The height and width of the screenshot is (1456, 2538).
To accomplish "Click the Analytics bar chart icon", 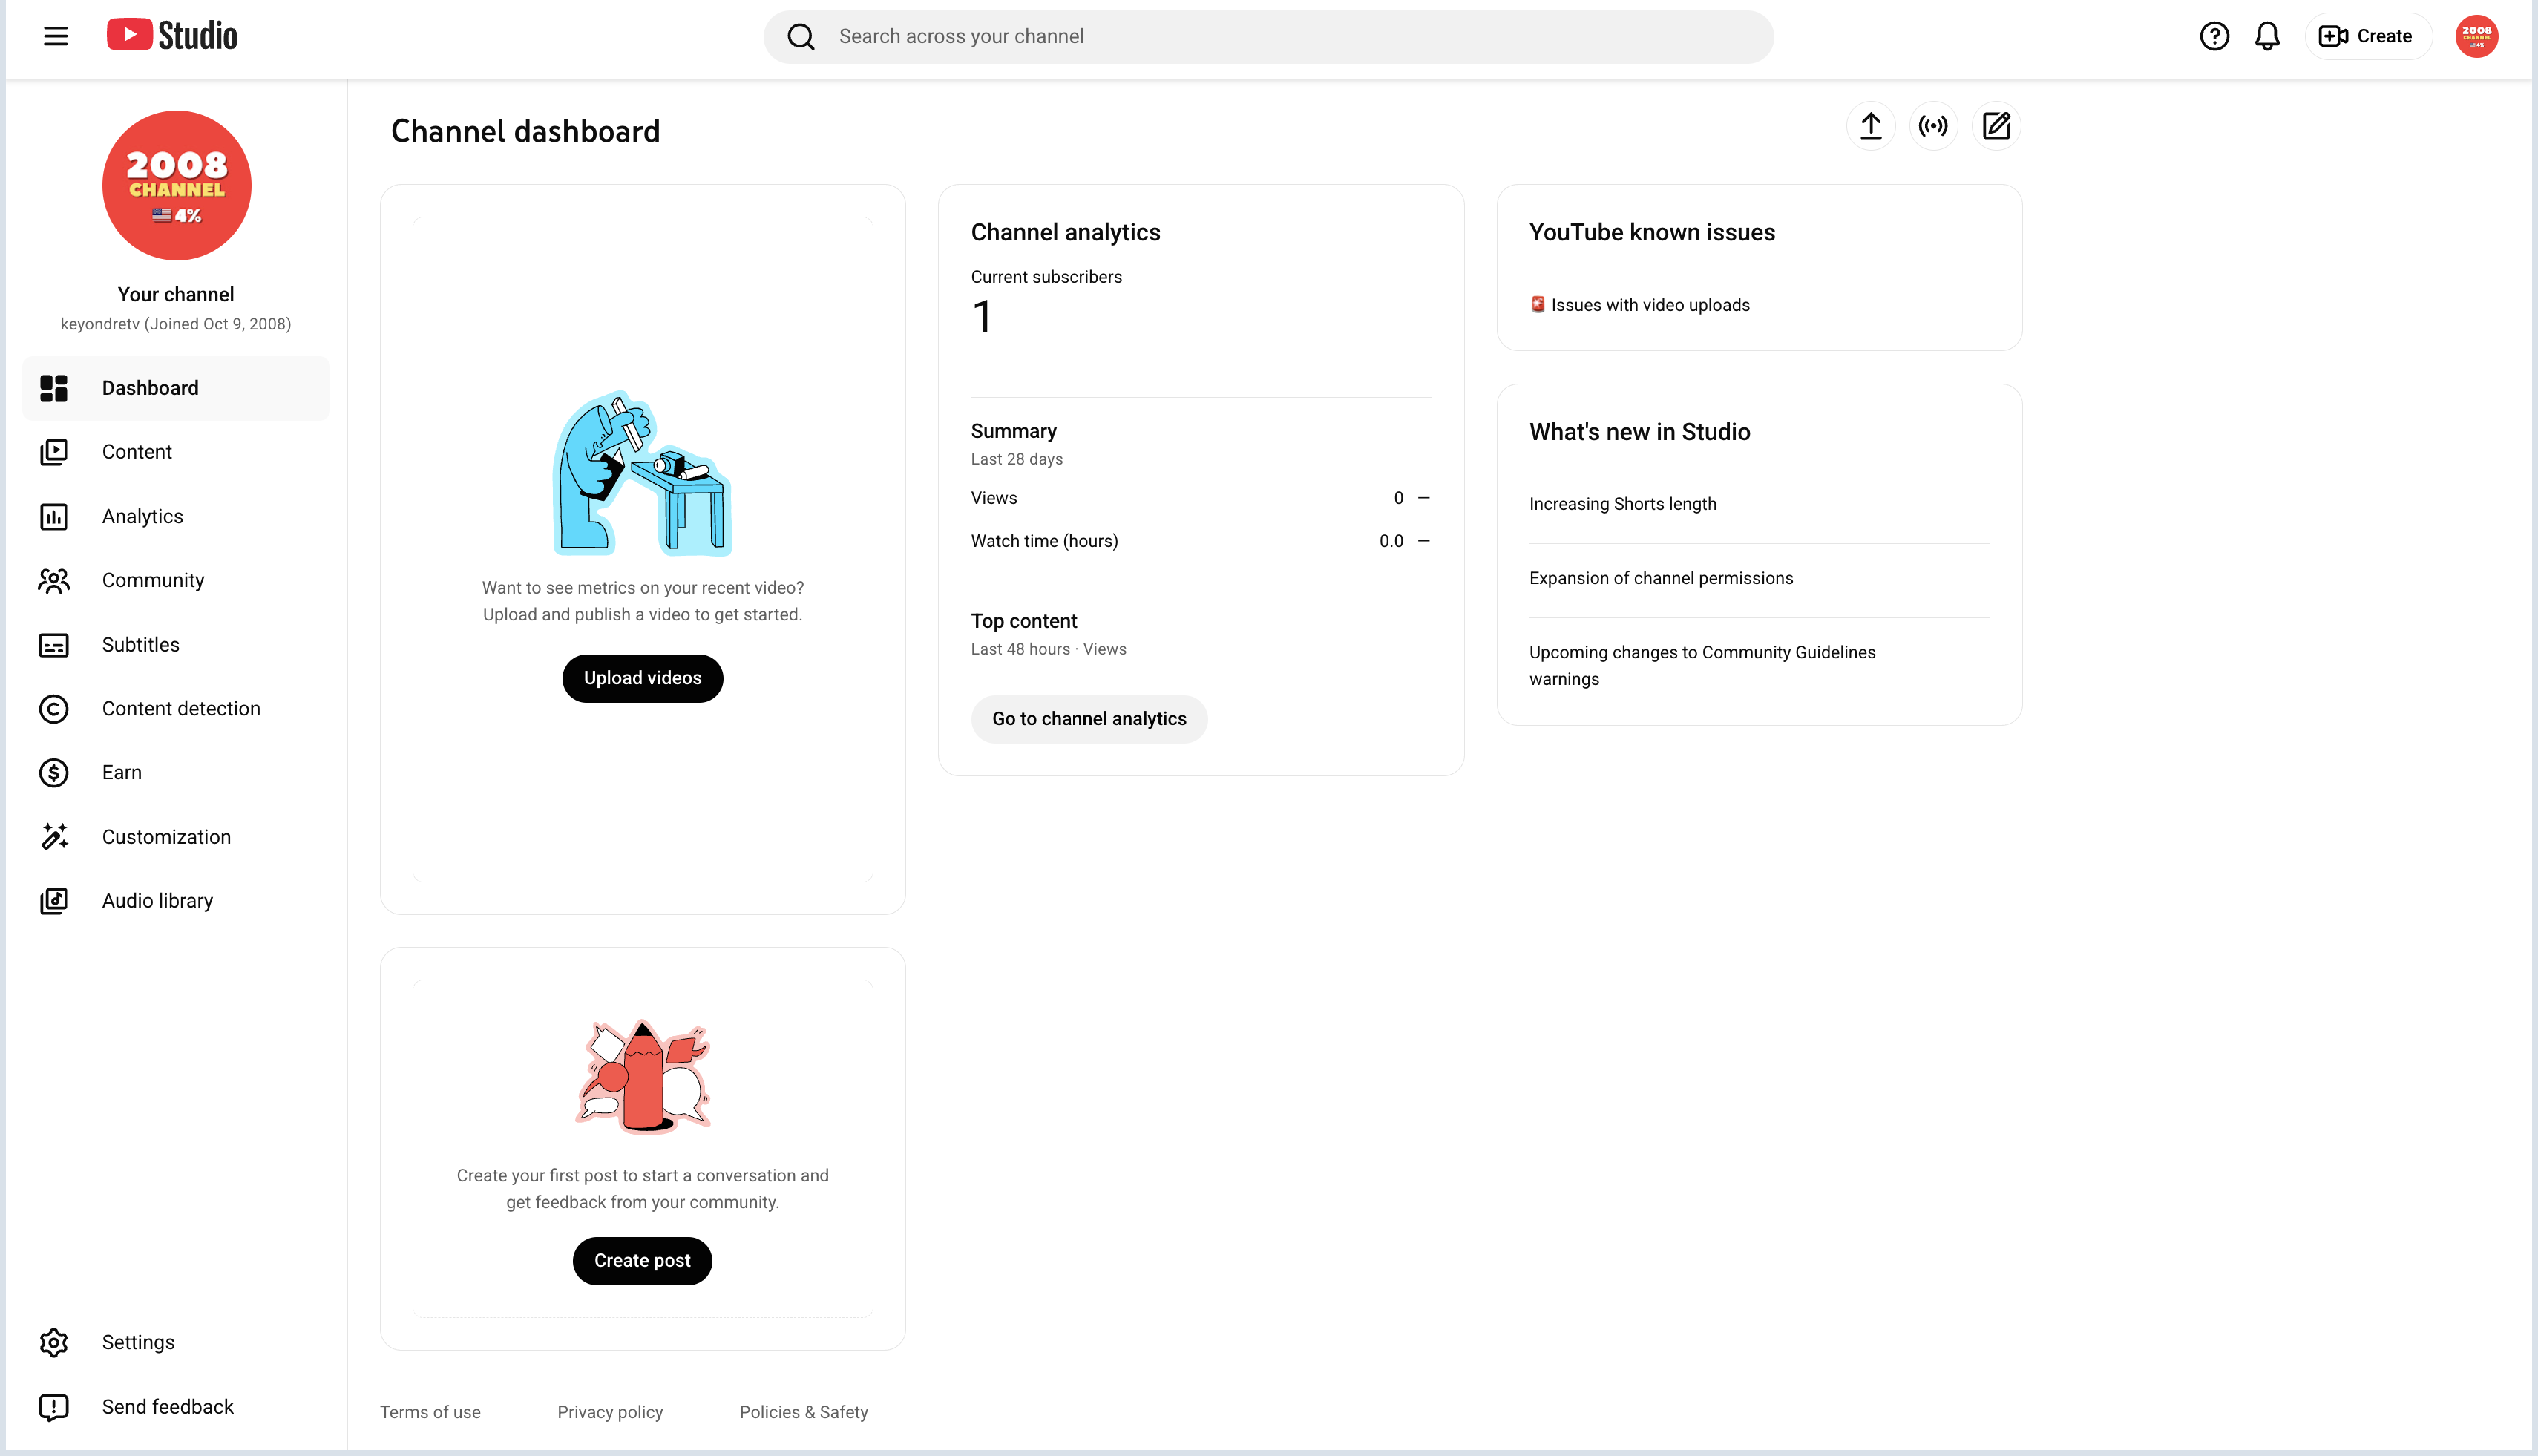I will click(x=54, y=516).
